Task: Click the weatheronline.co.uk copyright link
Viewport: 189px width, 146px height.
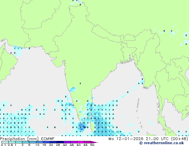Action: click(162, 143)
